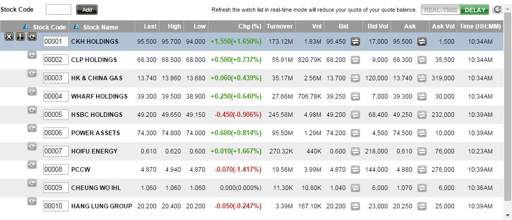Viewport: 512px width, 220px height.
Task: Click the bid trade icon for HSBC HOLDINGS
Action: point(355,114)
